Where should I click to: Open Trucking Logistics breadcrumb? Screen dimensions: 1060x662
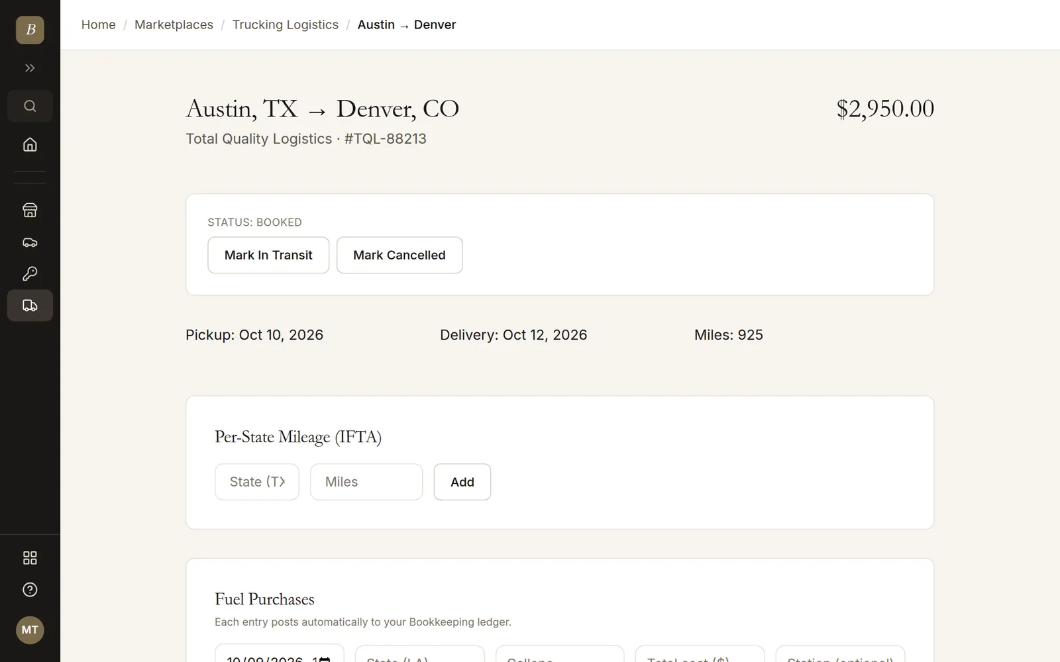point(285,24)
